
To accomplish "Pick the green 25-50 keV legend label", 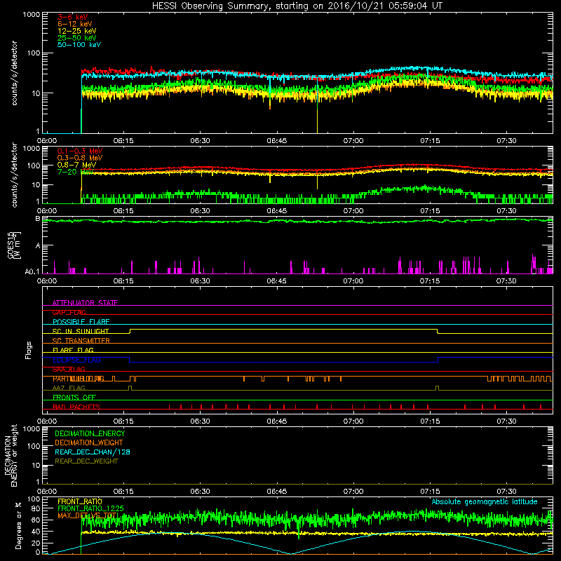I will coord(77,38).
